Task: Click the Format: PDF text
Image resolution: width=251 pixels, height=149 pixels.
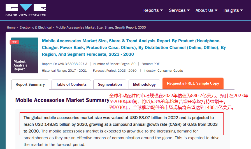Action: coord(150,64)
